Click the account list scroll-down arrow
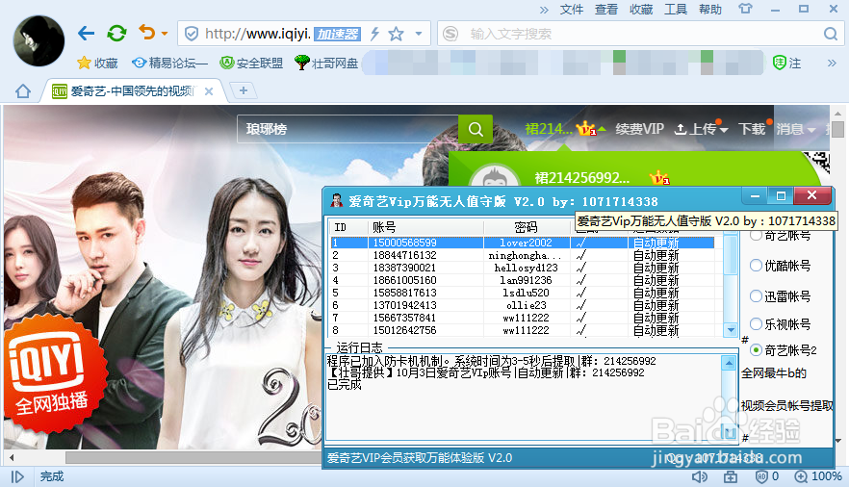The height and width of the screenshot is (487, 849). click(731, 329)
